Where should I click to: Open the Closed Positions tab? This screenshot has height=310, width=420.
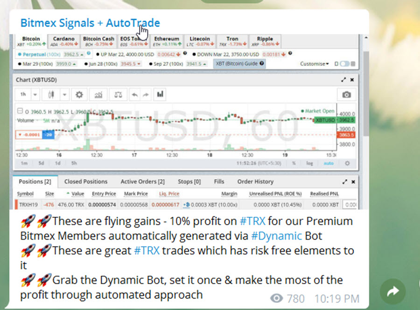click(x=86, y=182)
